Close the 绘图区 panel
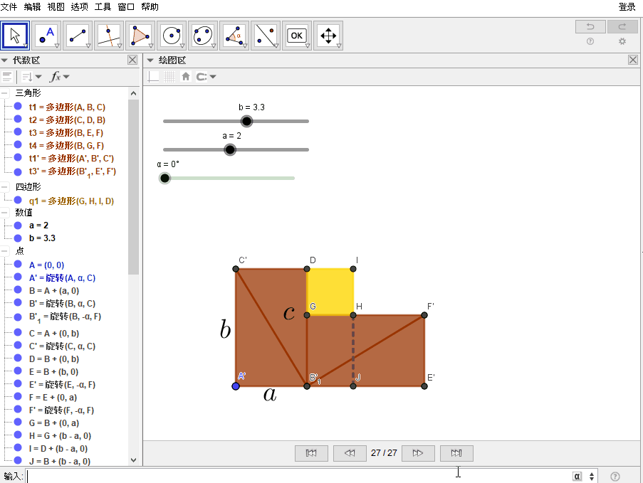643x483 pixels. [633, 60]
